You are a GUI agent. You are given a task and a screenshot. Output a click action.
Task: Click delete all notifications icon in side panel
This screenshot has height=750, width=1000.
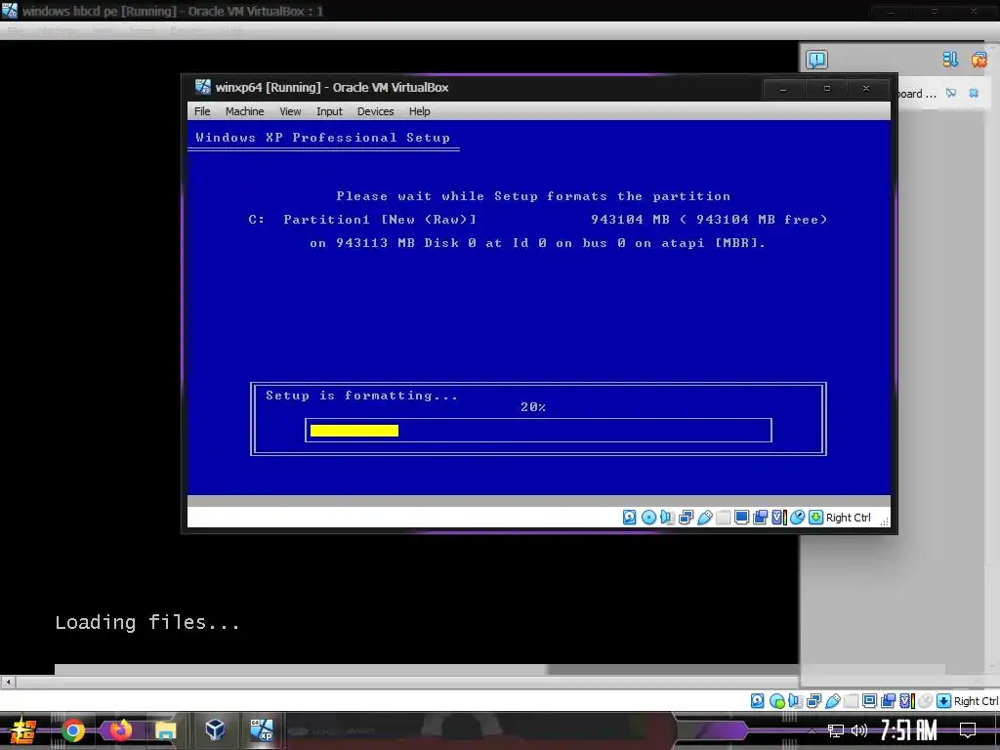[979, 60]
